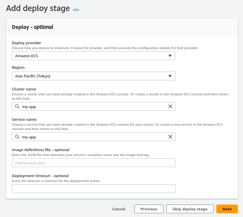Click the Cluster name search magnifier icon
This screenshot has width=243, height=217.
coord(17,106)
